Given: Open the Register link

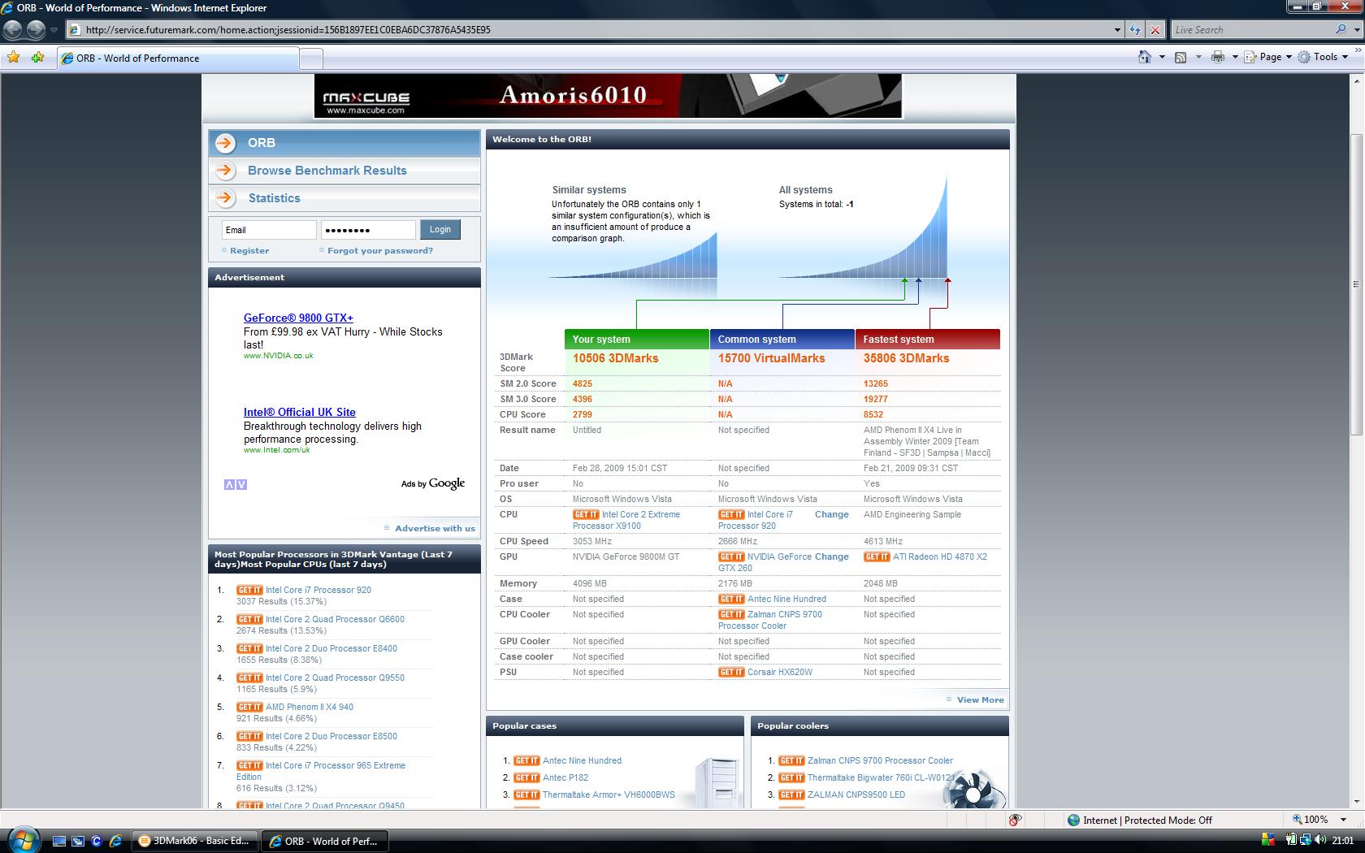Looking at the screenshot, I should [249, 250].
